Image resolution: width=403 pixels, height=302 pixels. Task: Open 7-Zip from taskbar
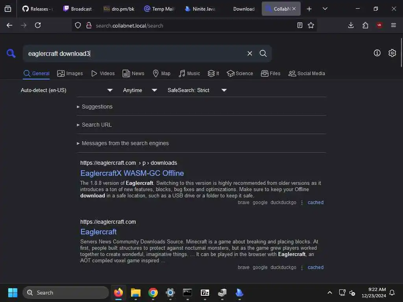tap(205, 293)
